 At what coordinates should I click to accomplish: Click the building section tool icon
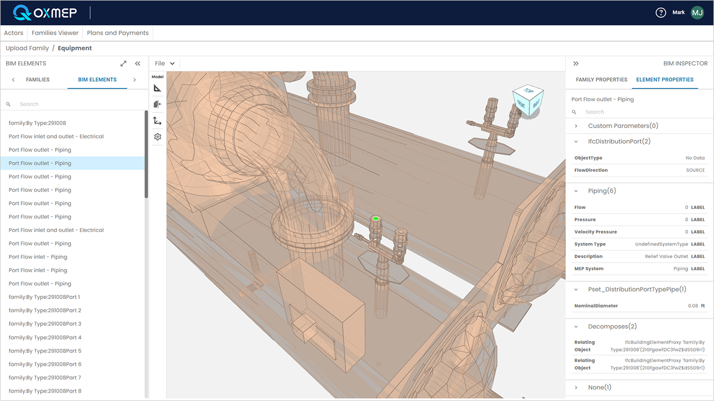point(157,104)
